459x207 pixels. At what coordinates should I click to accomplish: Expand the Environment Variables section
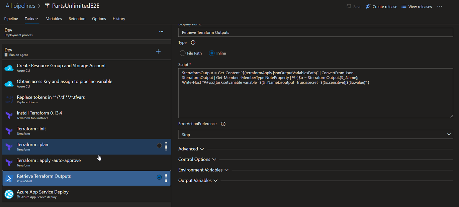point(203,170)
